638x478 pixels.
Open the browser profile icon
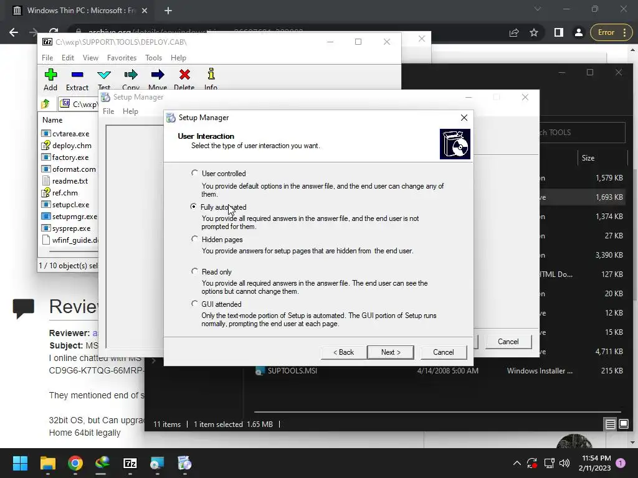click(578, 32)
